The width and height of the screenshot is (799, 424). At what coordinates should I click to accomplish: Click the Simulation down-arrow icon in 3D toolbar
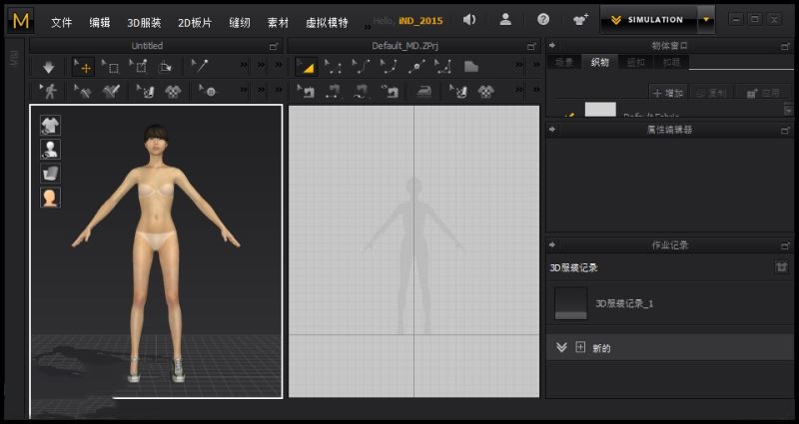coord(48,67)
